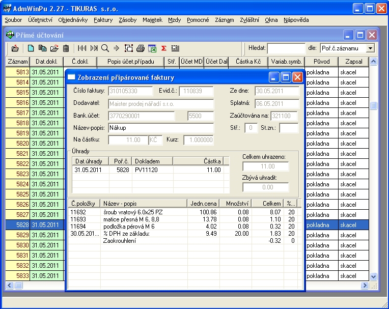Viewport: 389px width, 309px height.
Task: Select record row 5813
Action: 187,72
